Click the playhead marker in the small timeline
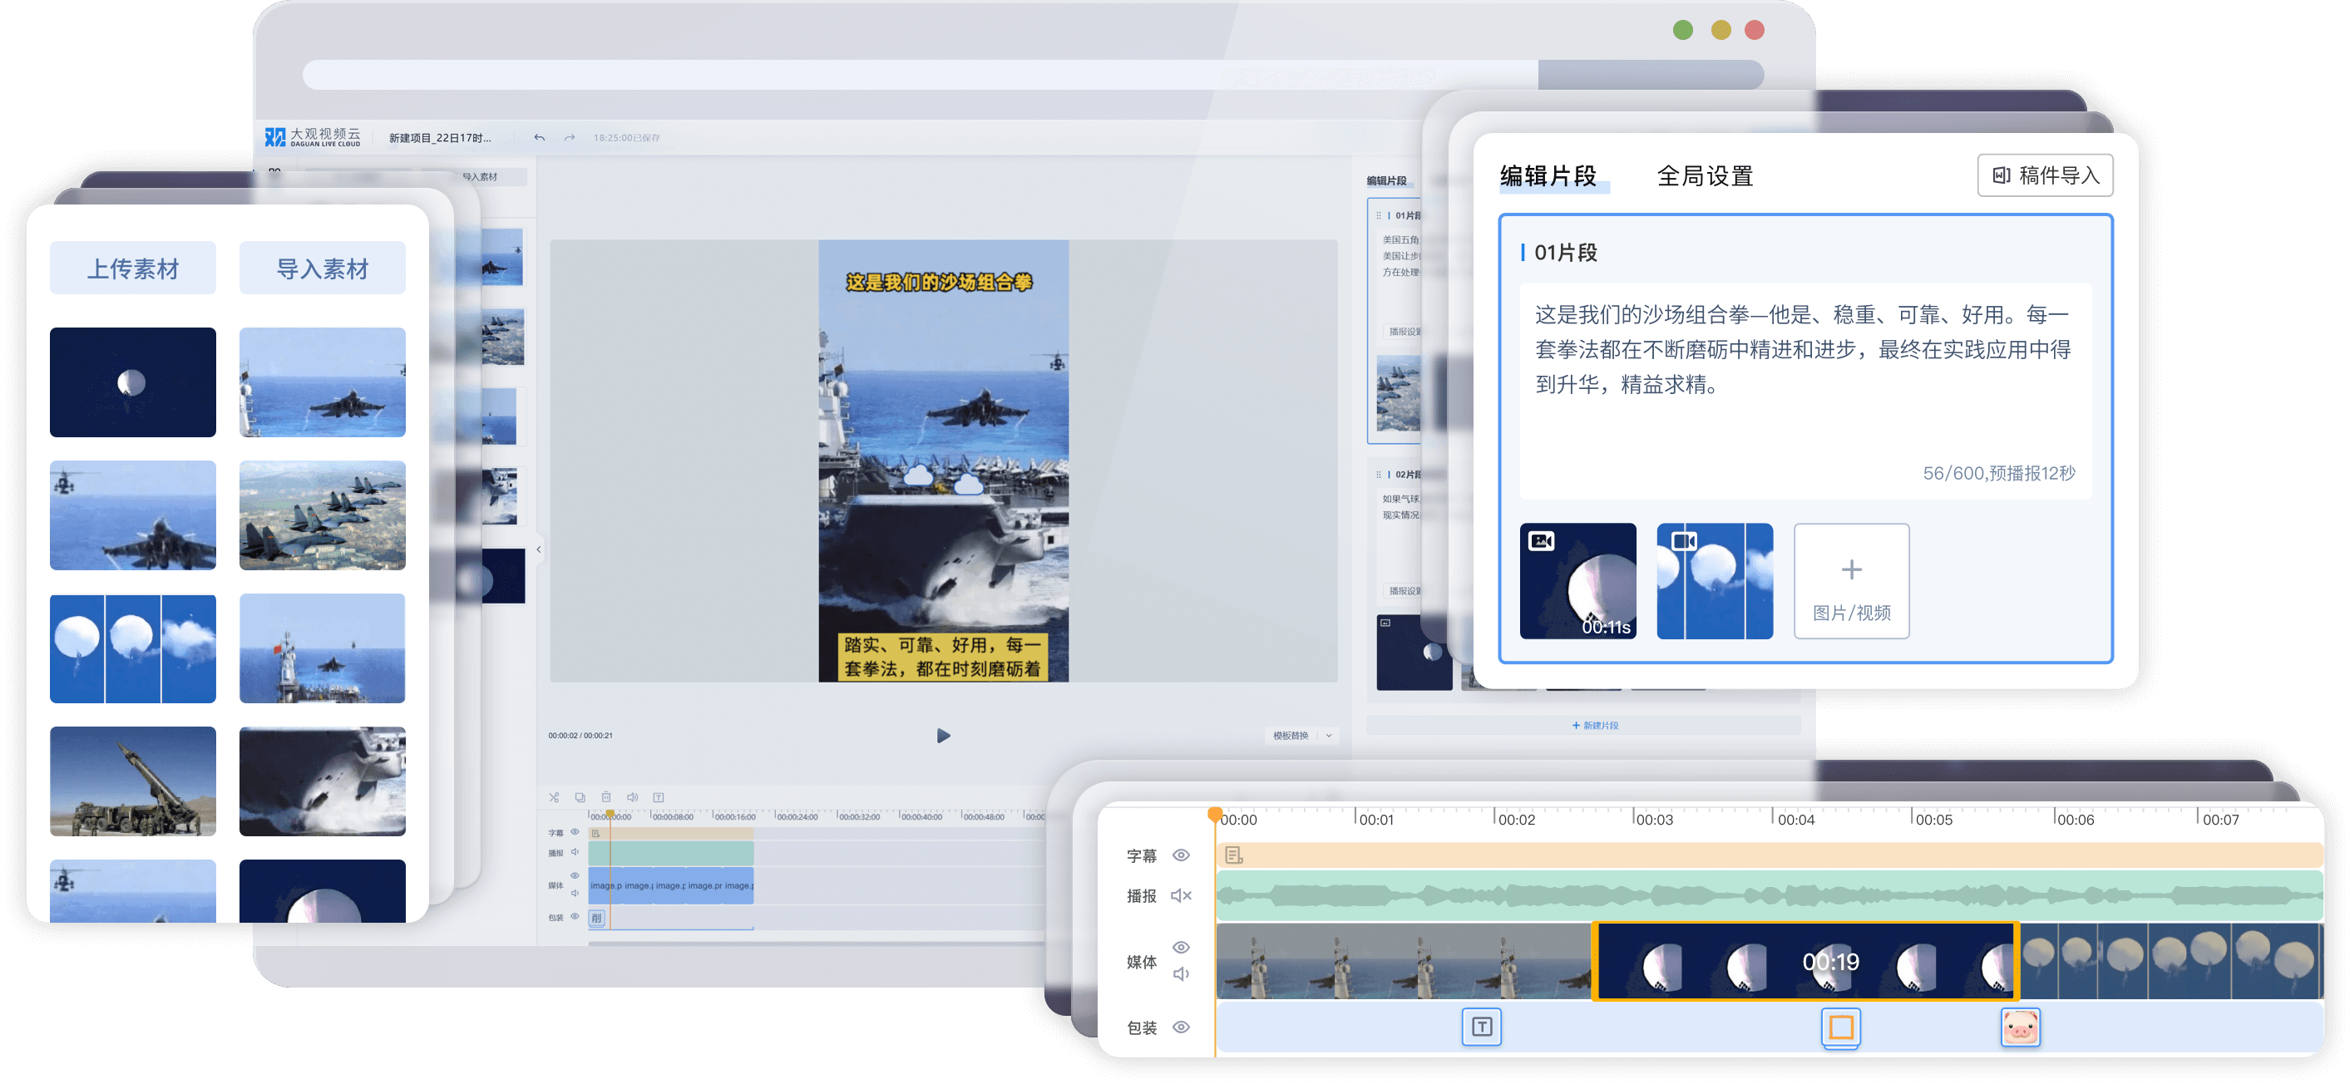Image resolution: width=2350 pixels, height=1084 pixels. (610, 813)
